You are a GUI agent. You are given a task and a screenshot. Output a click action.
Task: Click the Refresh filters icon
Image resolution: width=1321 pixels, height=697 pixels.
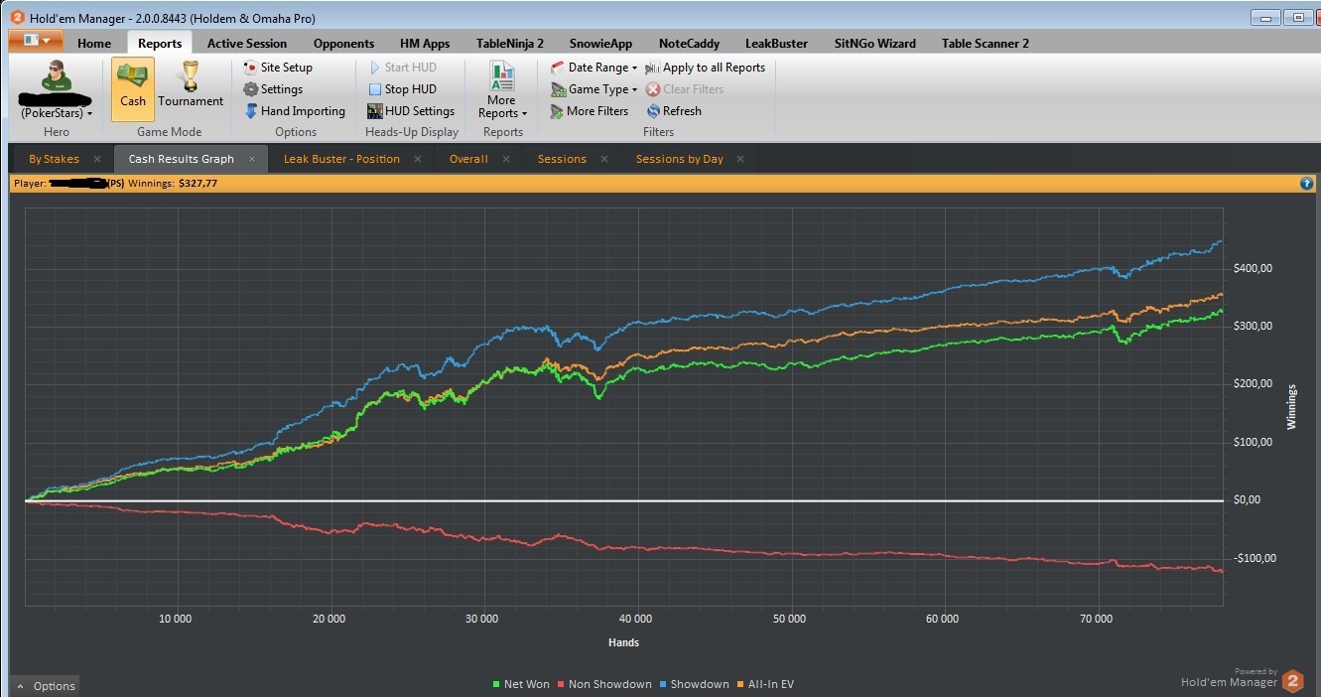pyautogui.click(x=653, y=111)
